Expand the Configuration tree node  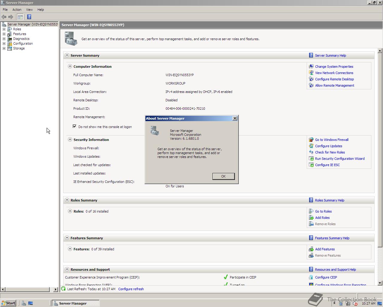4,43
